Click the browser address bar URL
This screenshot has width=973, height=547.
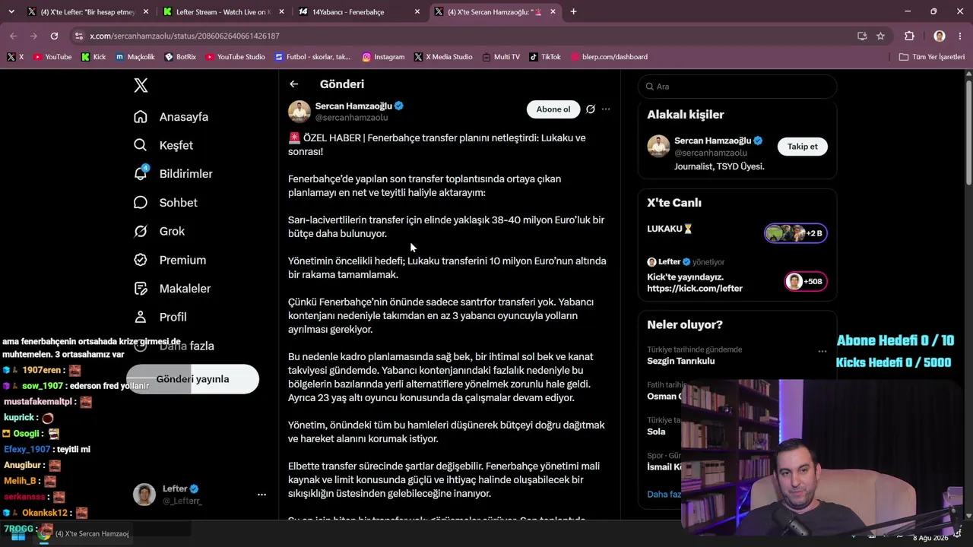point(185,36)
